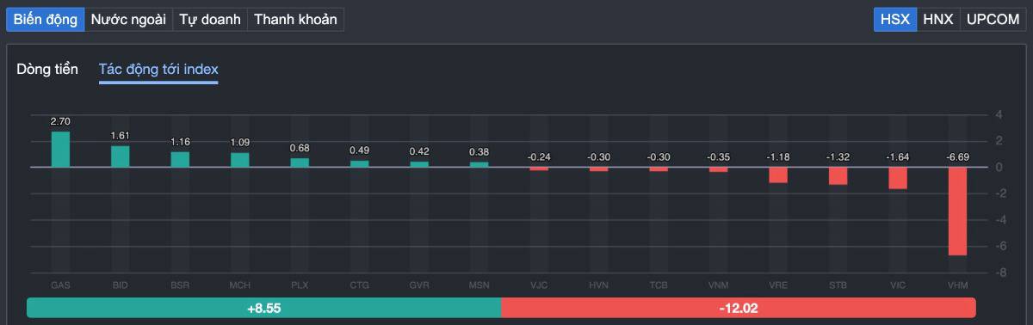Click the MCH ticker label
Image resolution: width=1033 pixels, height=325 pixels.
pyautogui.click(x=240, y=285)
